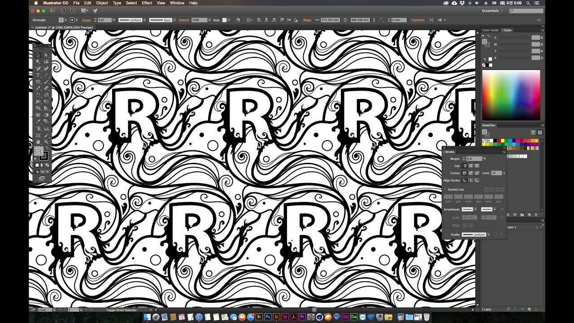
Task: Click the shape width field 571.295 mm
Action: 330,20
